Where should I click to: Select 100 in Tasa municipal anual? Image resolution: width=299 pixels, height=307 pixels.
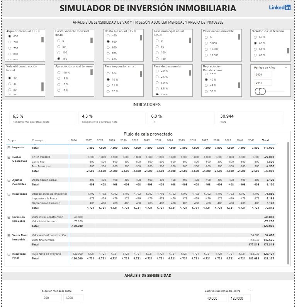(x=157, y=53)
